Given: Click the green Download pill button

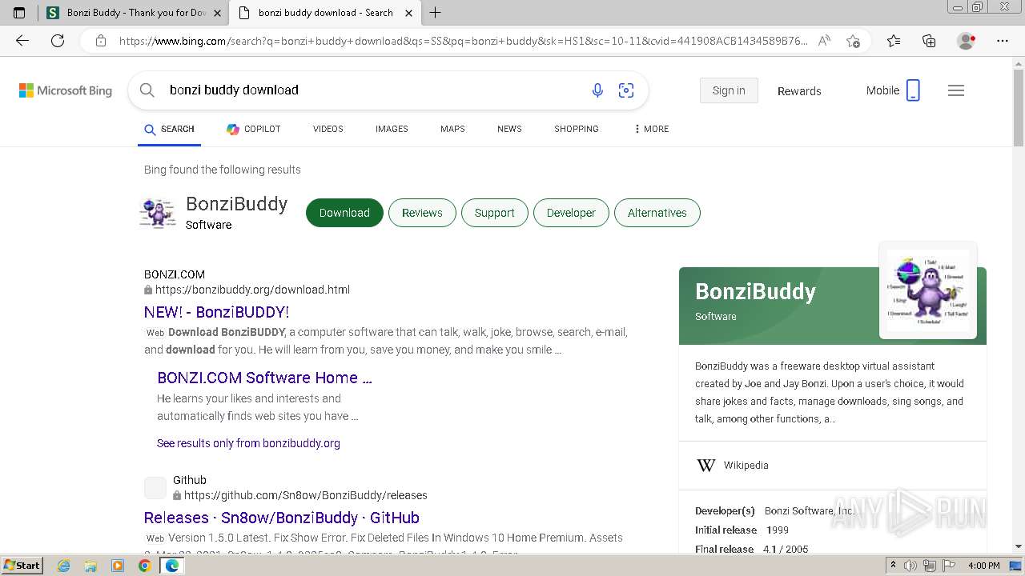Looking at the screenshot, I should point(344,213).
